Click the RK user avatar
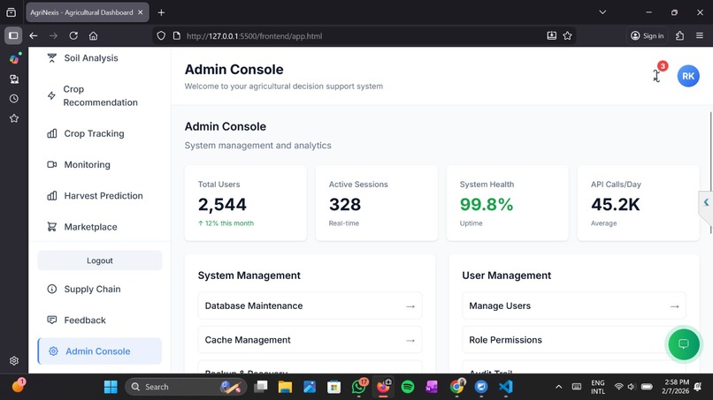The width and height of the screenshot is (713, 400). tap(688, 76)
